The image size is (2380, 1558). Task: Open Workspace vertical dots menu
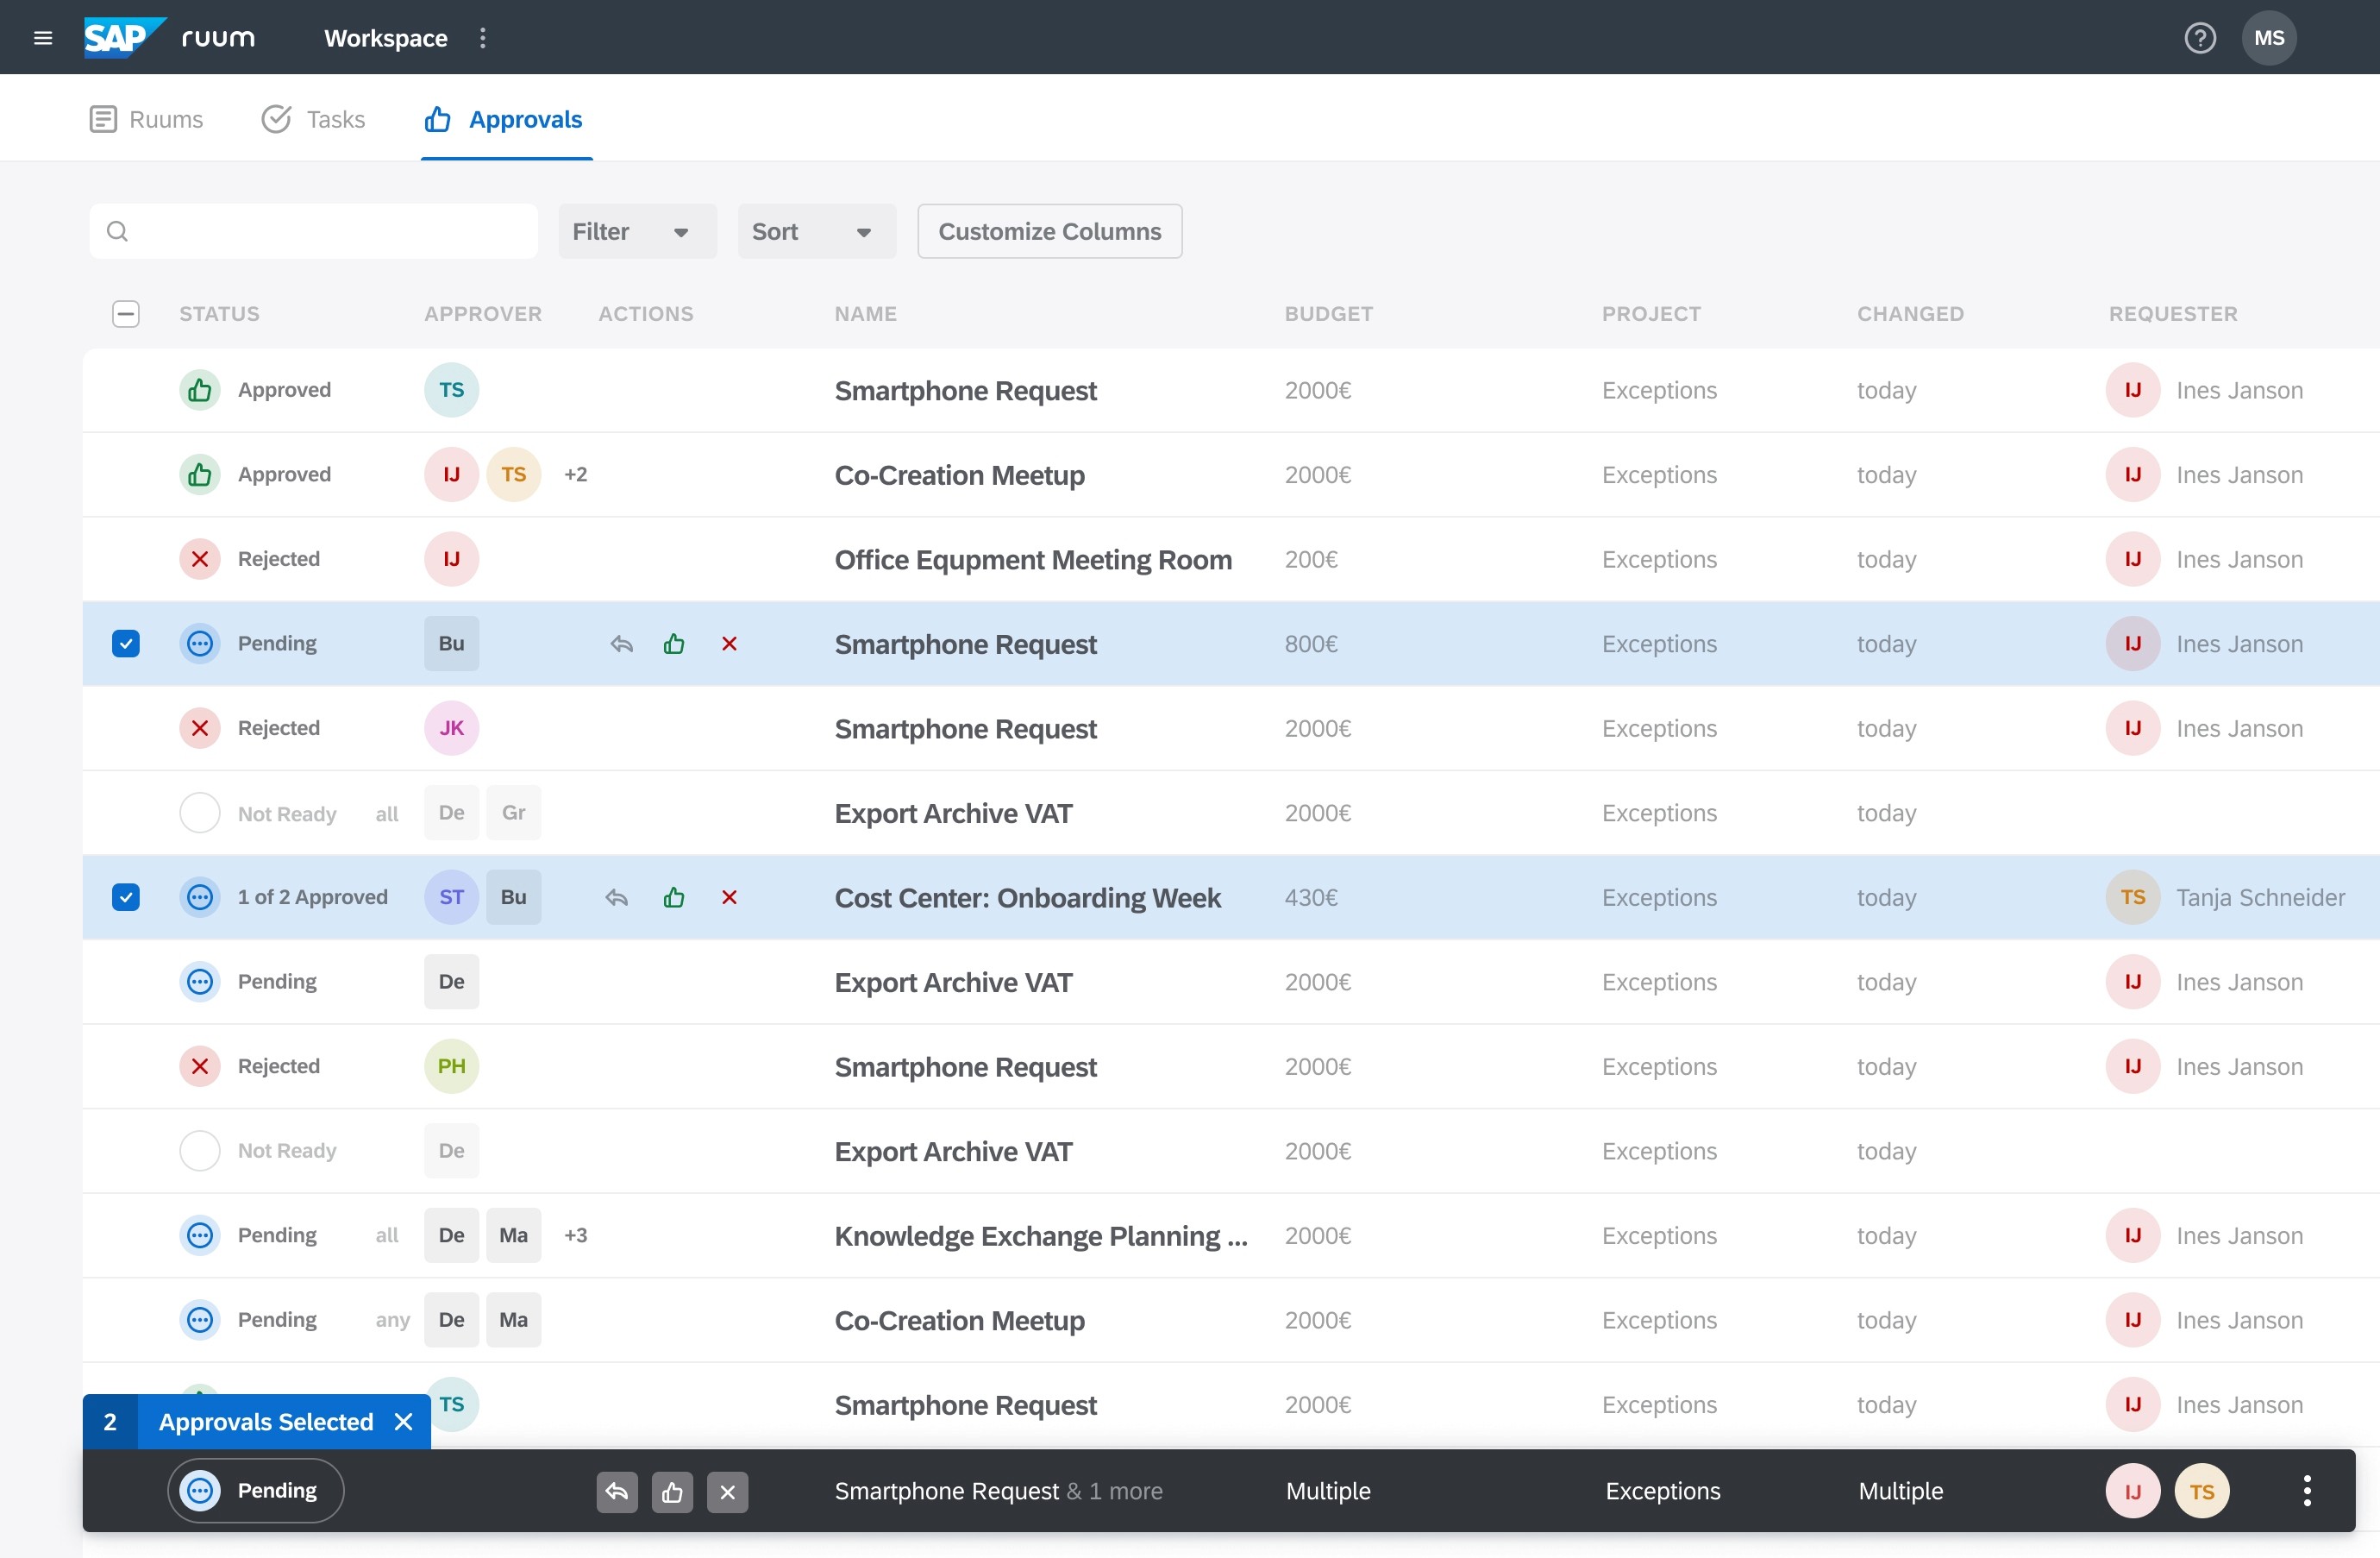click(483, 38)
